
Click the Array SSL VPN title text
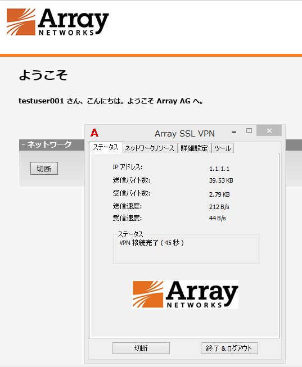tap(184, 134)
